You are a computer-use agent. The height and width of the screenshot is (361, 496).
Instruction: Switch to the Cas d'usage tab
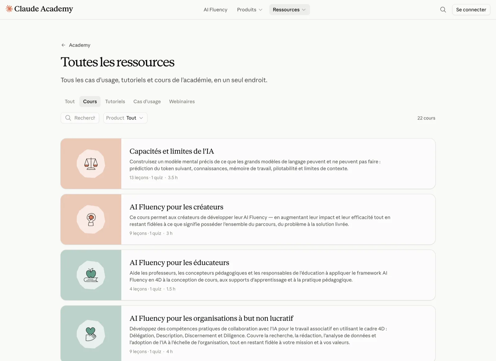(x=147, y=102)
